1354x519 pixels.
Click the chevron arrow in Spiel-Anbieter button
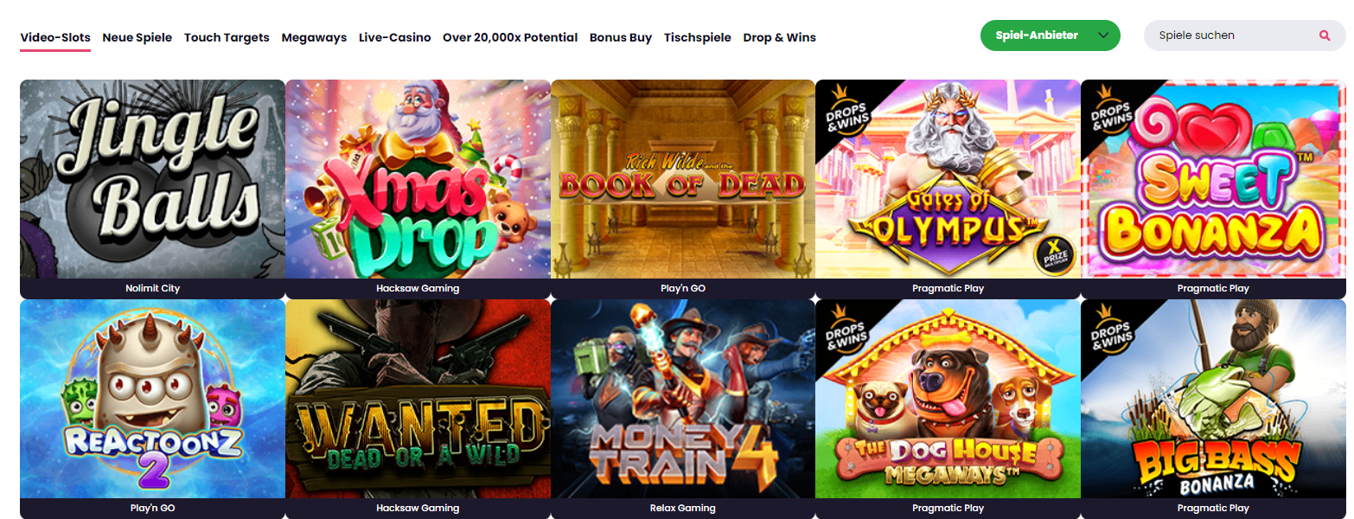pos(1102,35)
